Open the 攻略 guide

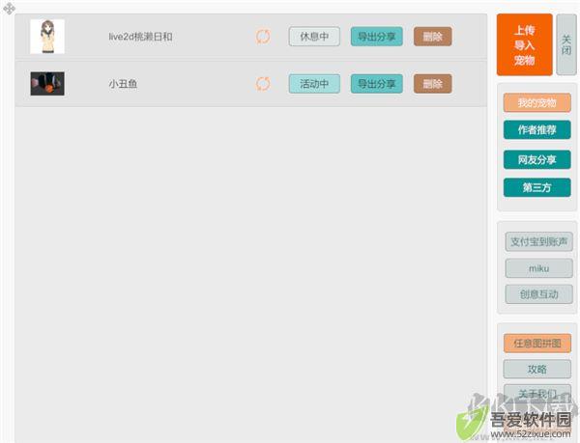click(x=536, y=369)
